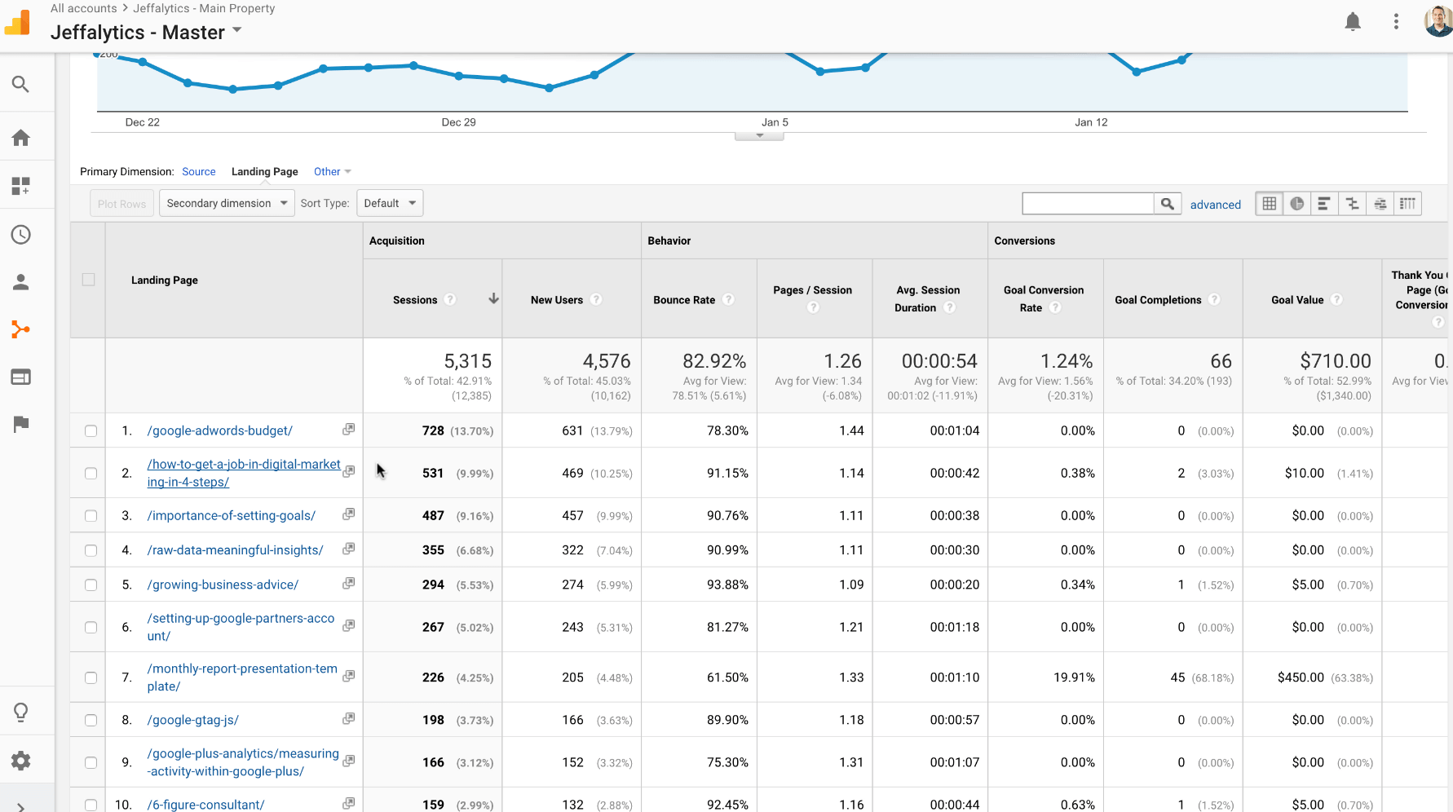Sort table by Goal Completions column
1453x812 pixels.
(1158, 300)
